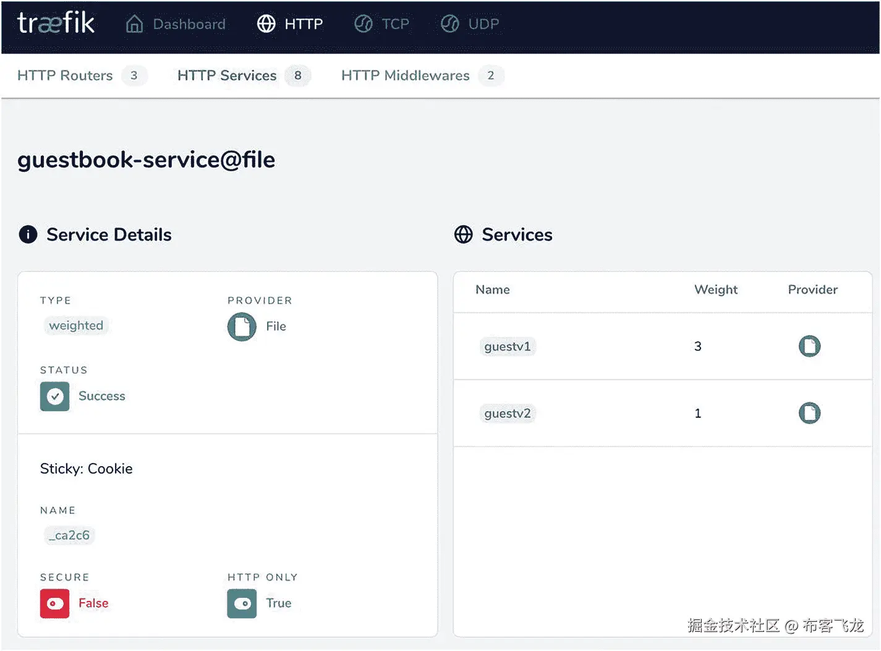Open the guestv2 service entry
The image size is (881, 651).
click(508, 413)
